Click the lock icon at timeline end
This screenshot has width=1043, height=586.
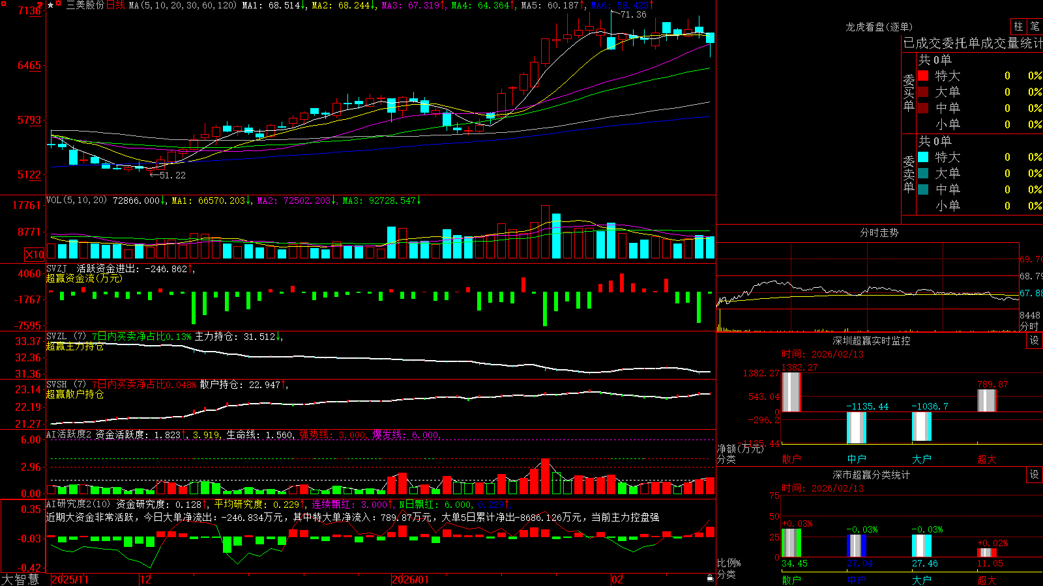coord(710,578)
